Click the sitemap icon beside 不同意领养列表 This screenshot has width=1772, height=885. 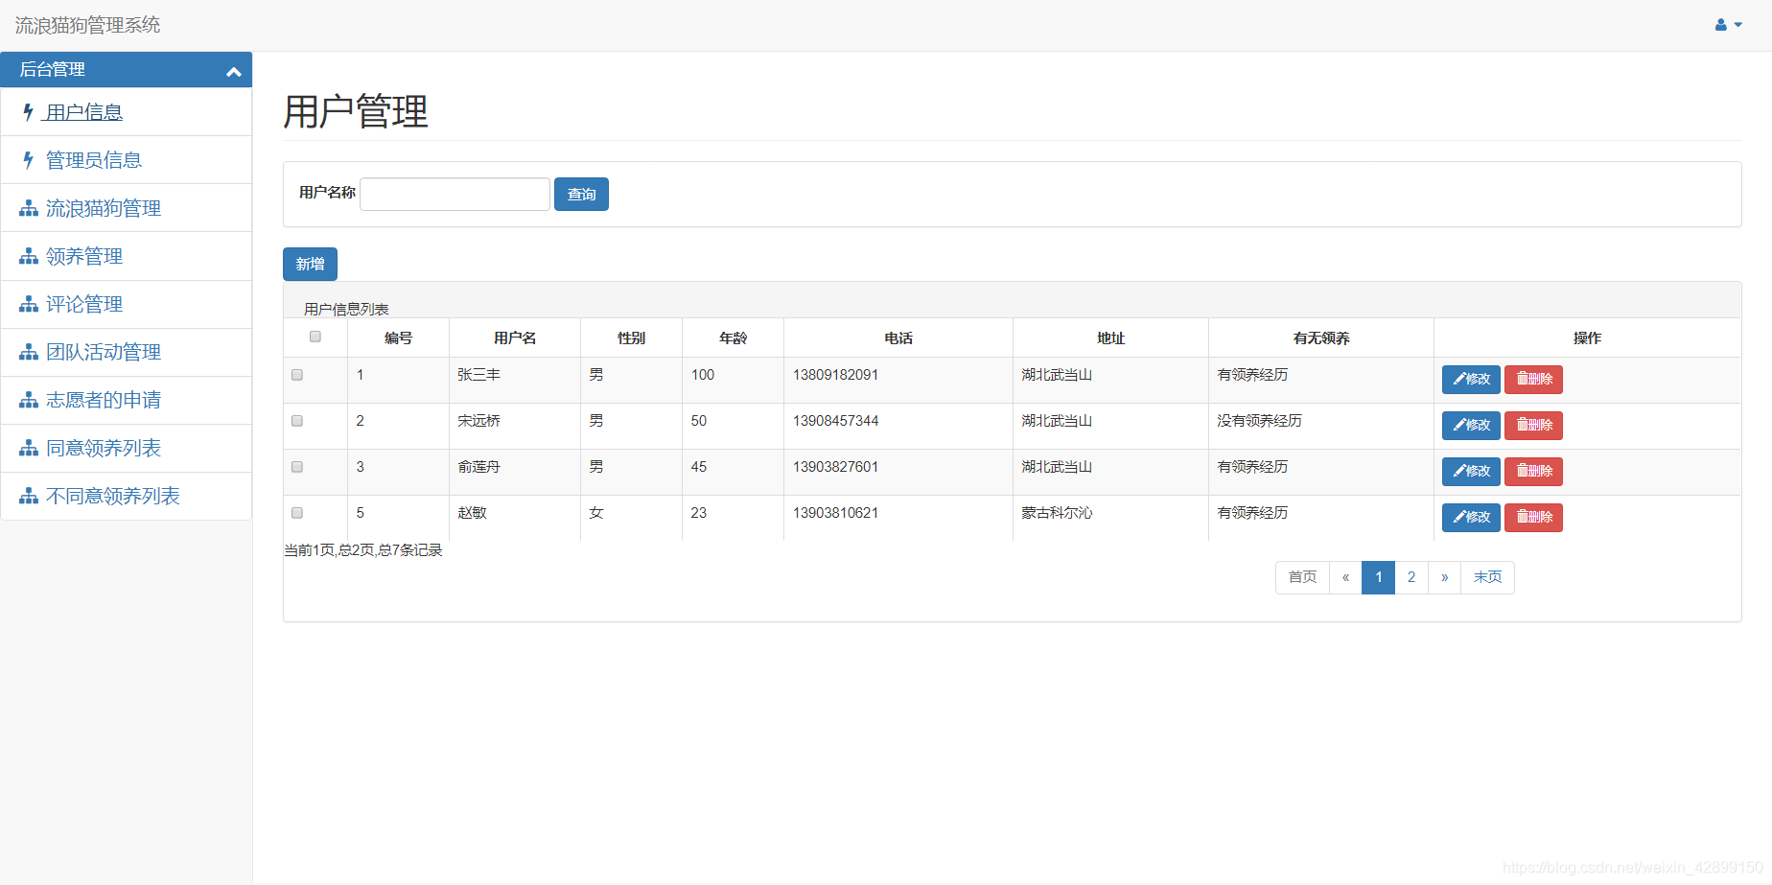pyautogui.click(x=29, y=496)
